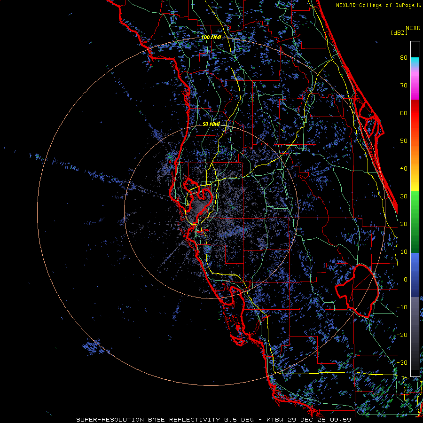Click the 70 value on dBZ scale
This screenshot has height=423, width=423.
(x=404, y=85)
